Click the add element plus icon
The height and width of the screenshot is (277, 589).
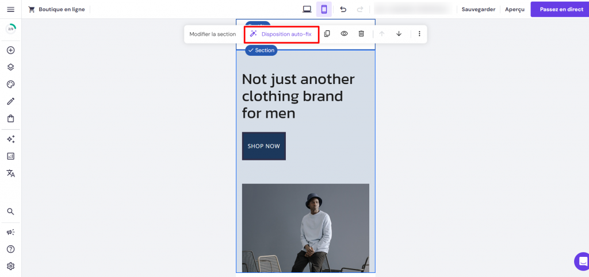click(x=10, y=51)
